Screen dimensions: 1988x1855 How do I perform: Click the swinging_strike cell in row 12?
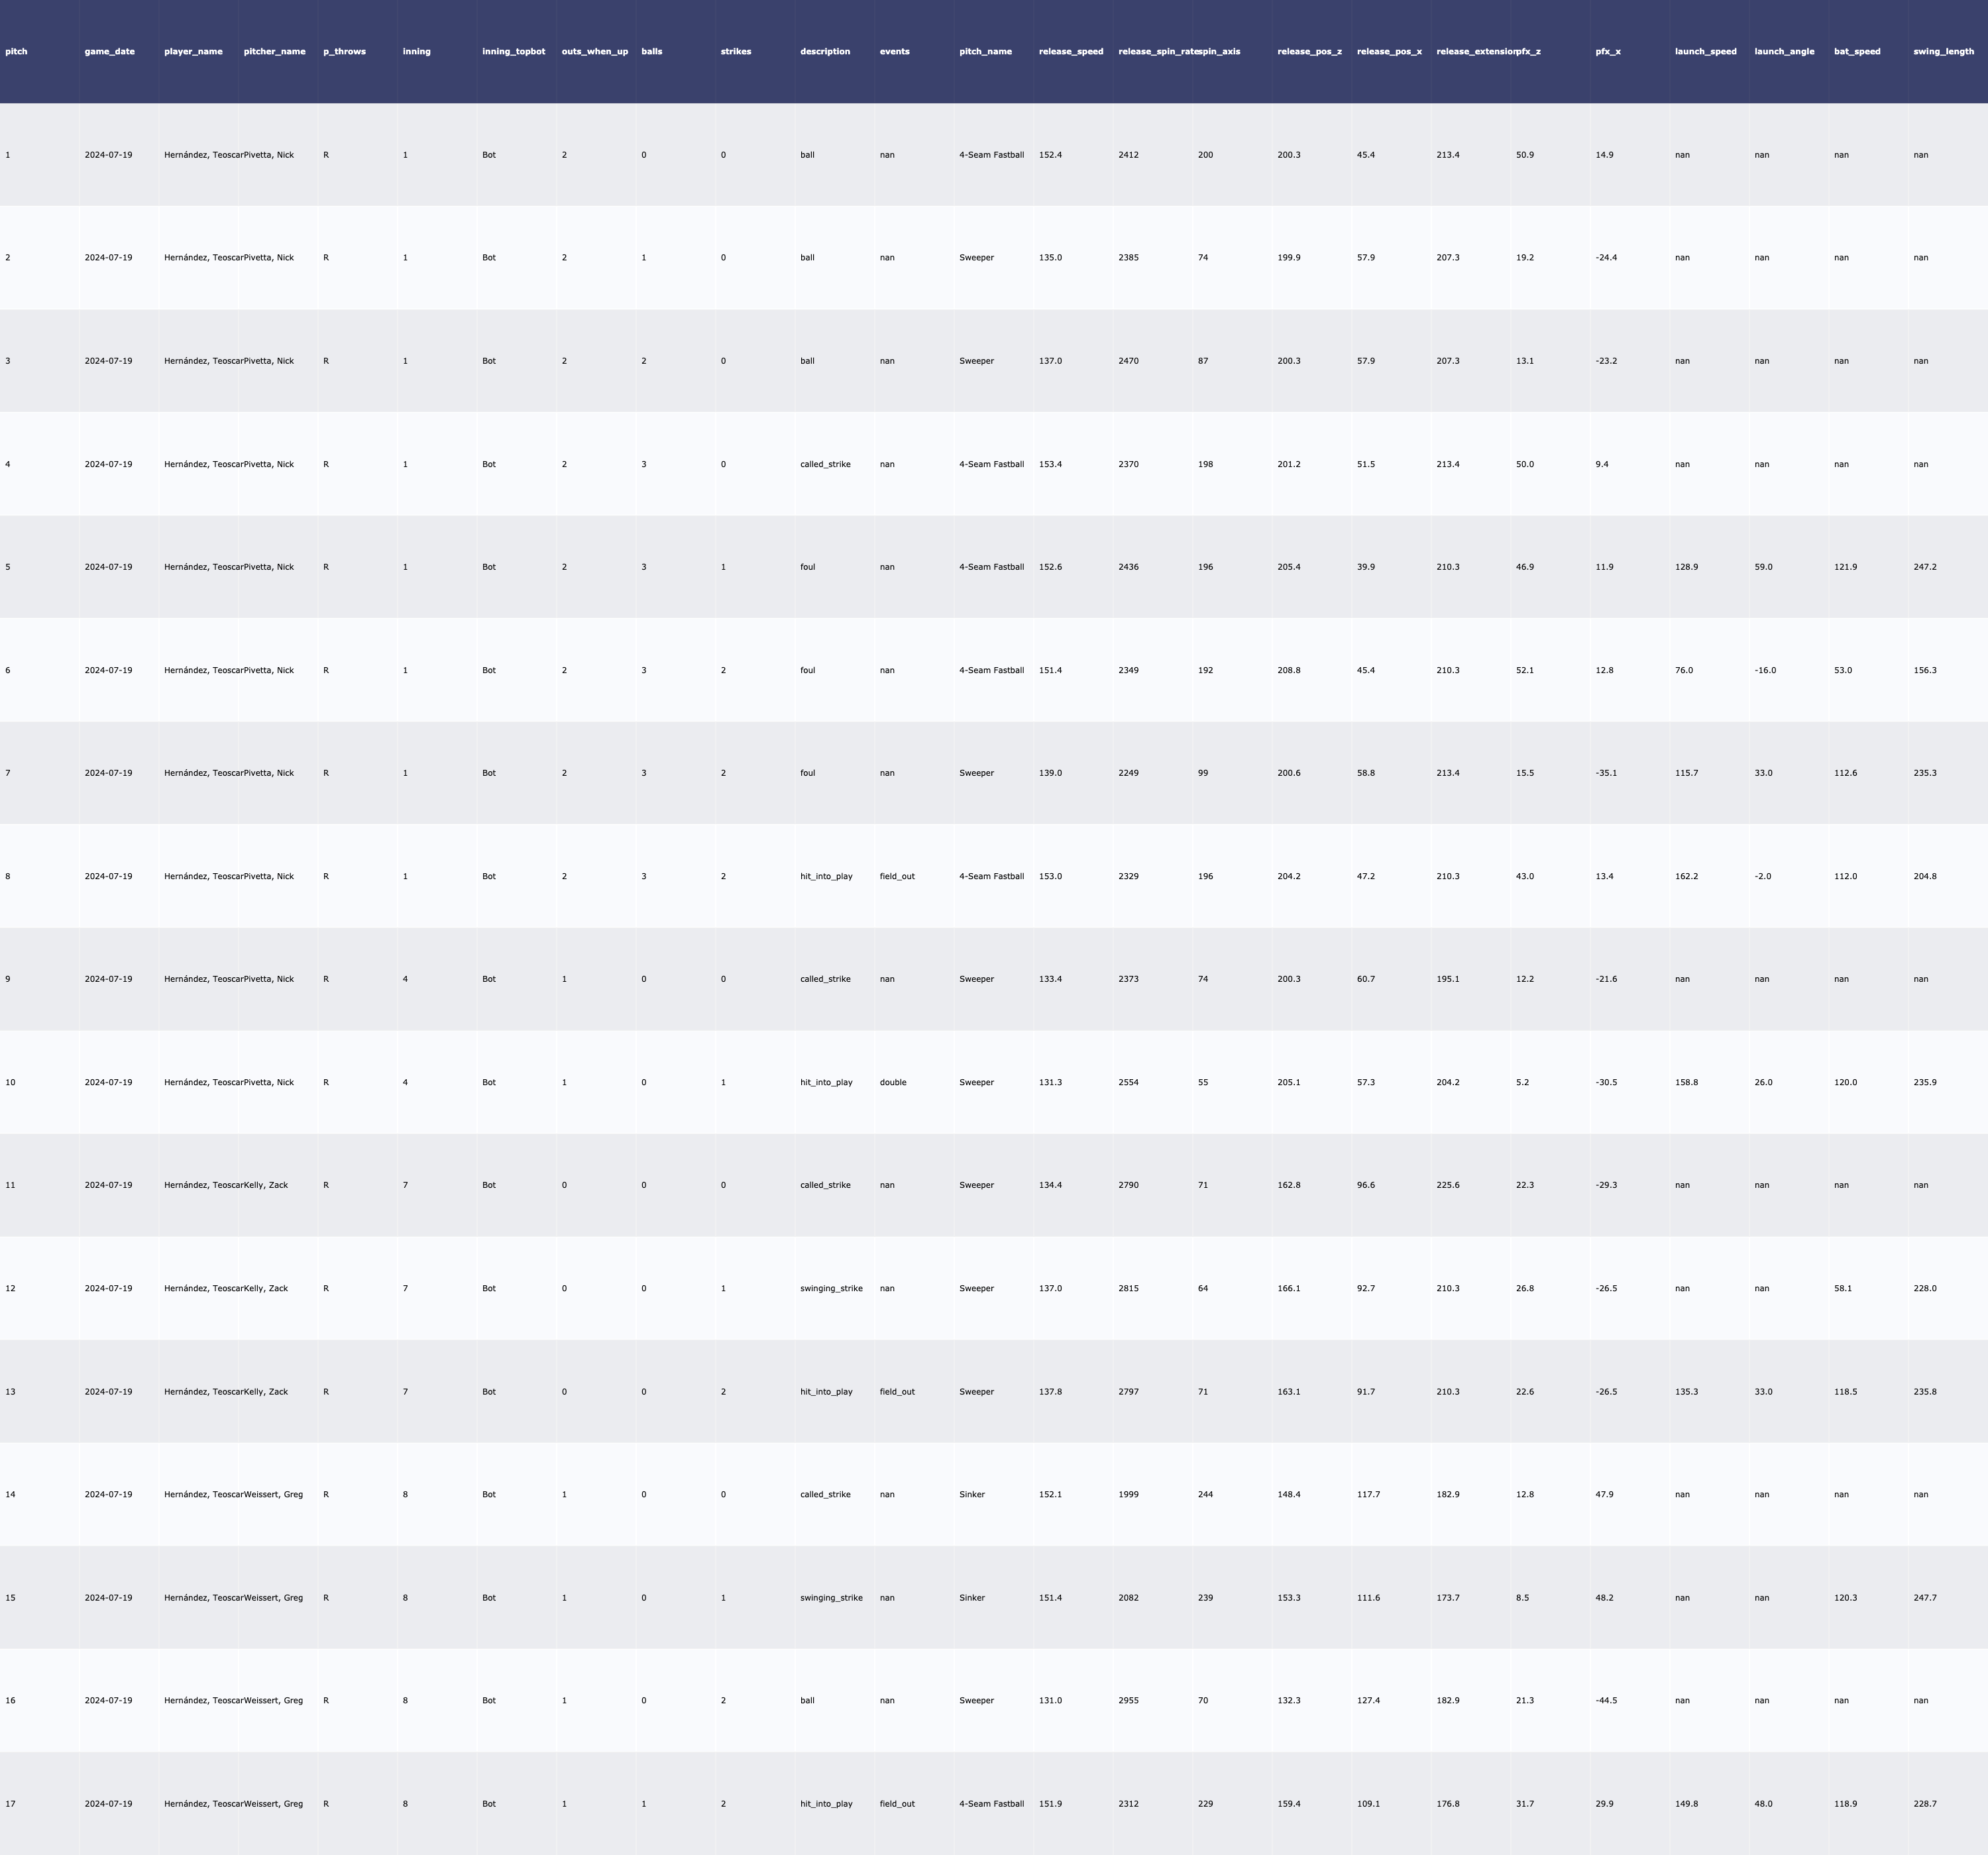click(x=831, y=1288)
